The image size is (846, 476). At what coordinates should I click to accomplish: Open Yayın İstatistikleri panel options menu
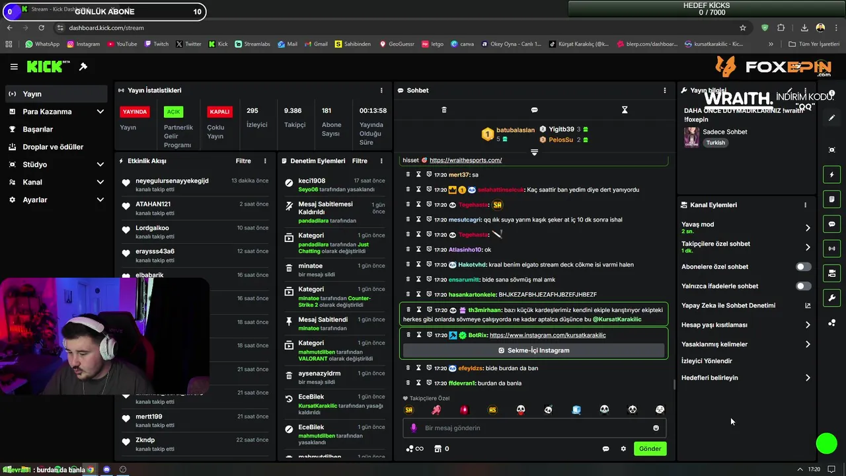tap(381, 91)
